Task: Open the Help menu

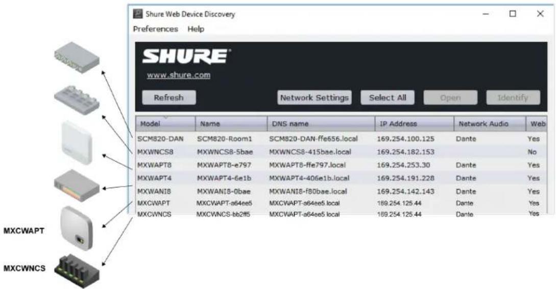Action: point(196,29)
